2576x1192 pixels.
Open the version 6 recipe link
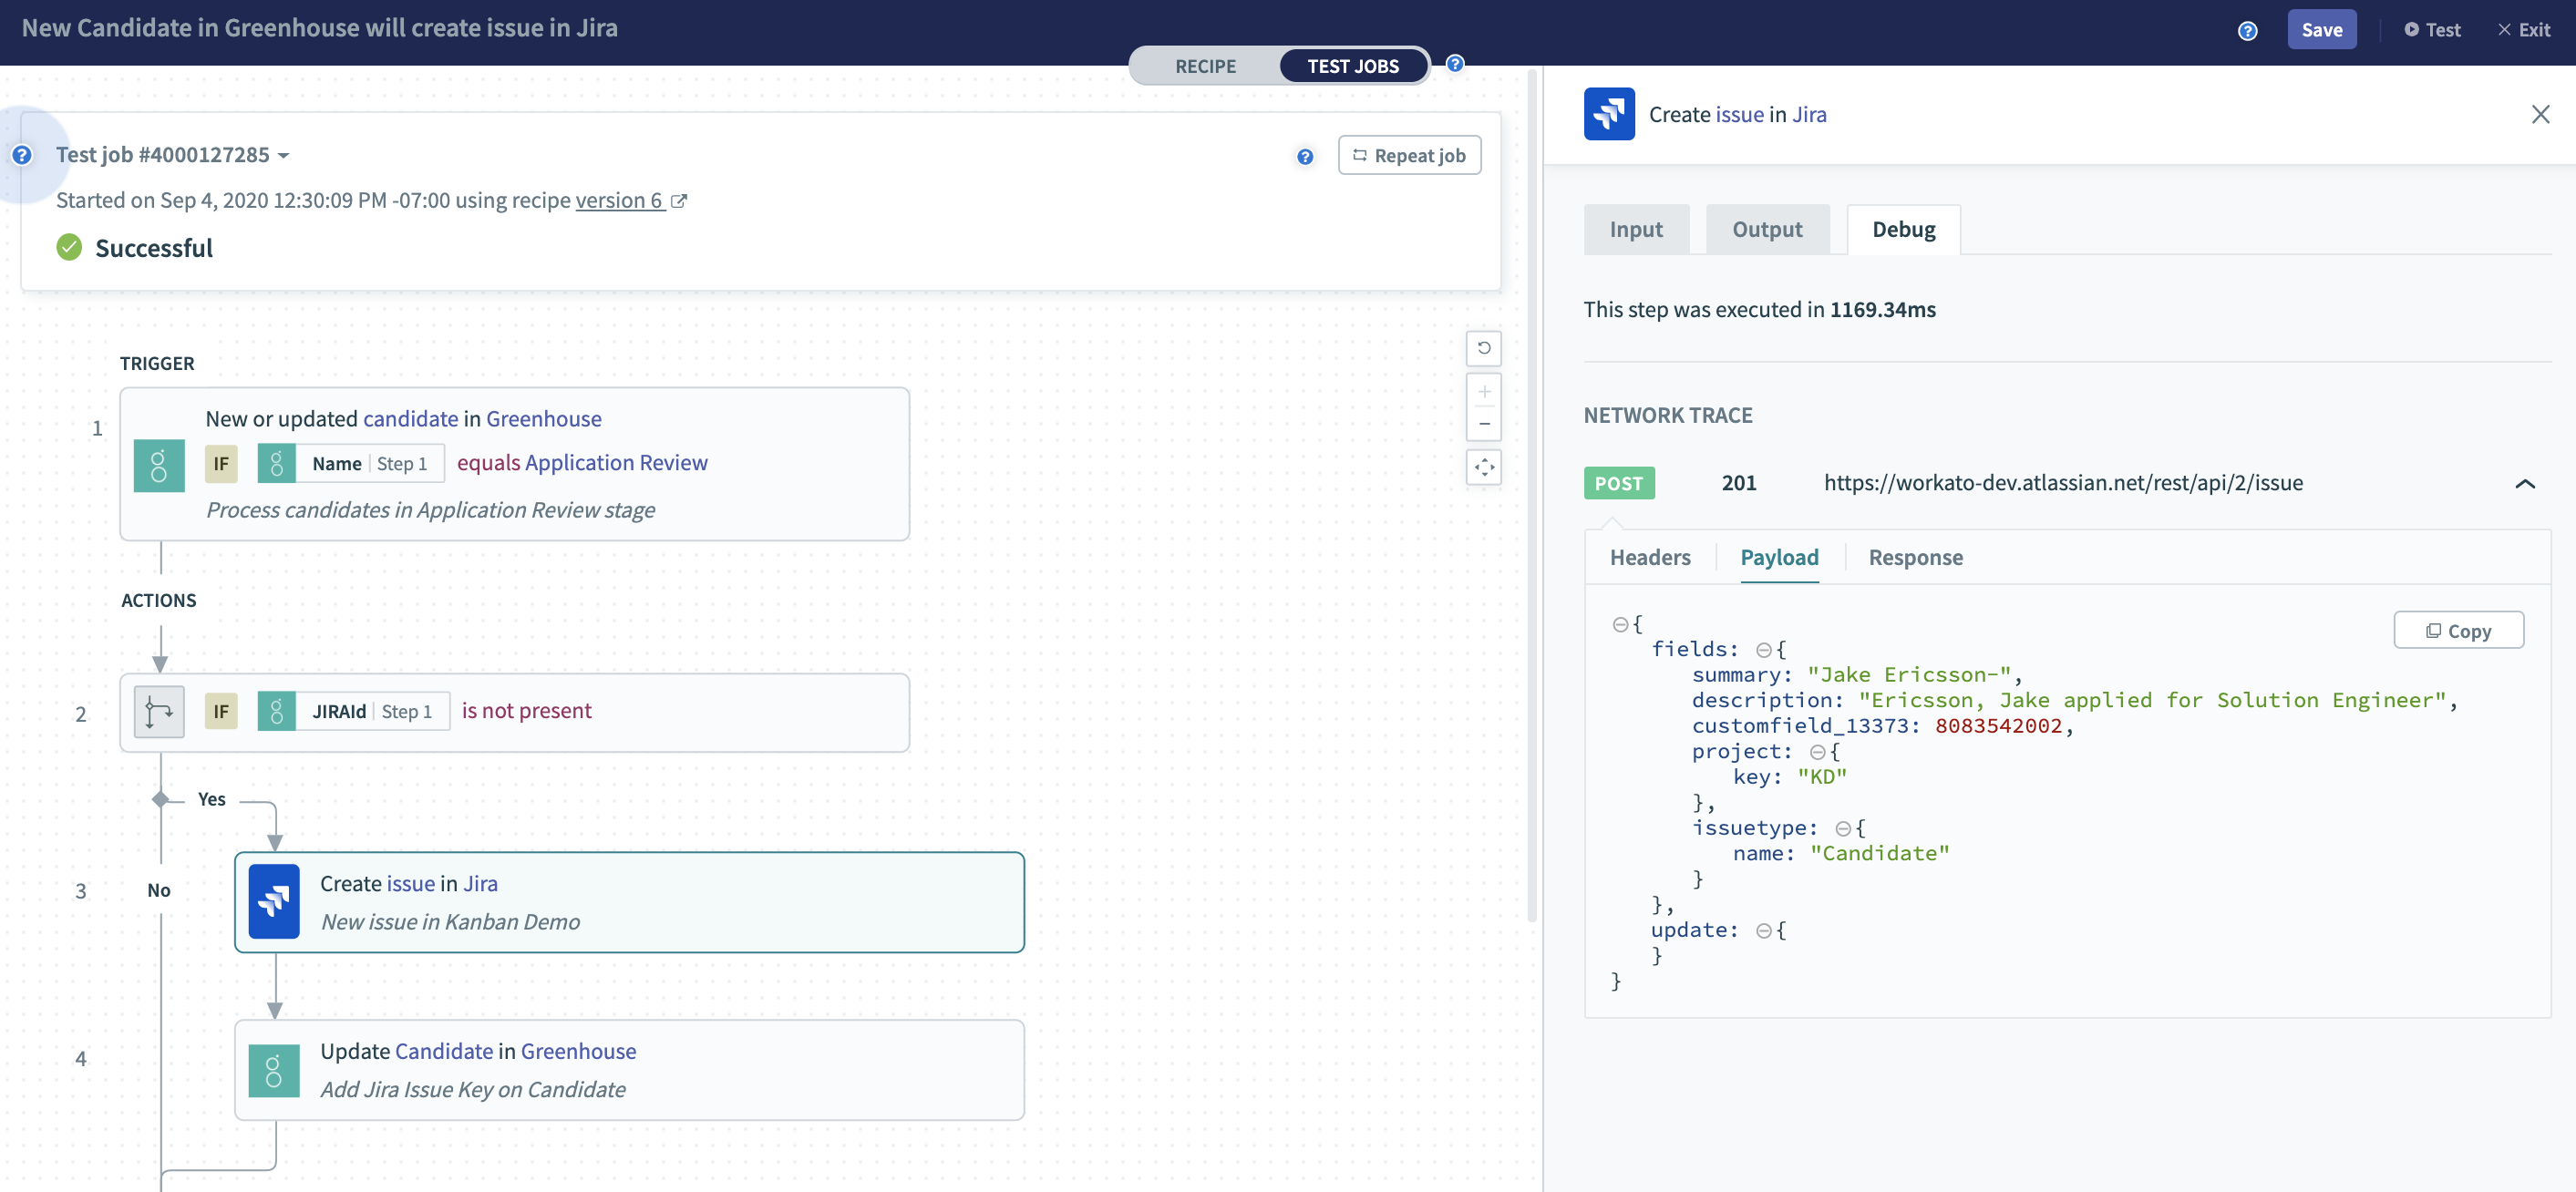620,200
